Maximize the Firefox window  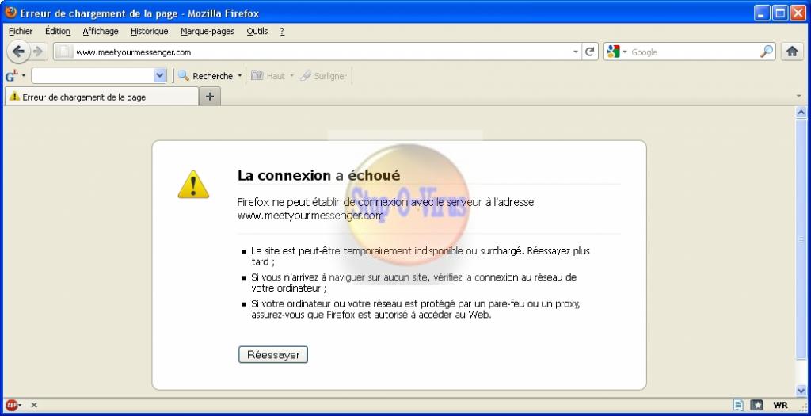pos(779,13)
